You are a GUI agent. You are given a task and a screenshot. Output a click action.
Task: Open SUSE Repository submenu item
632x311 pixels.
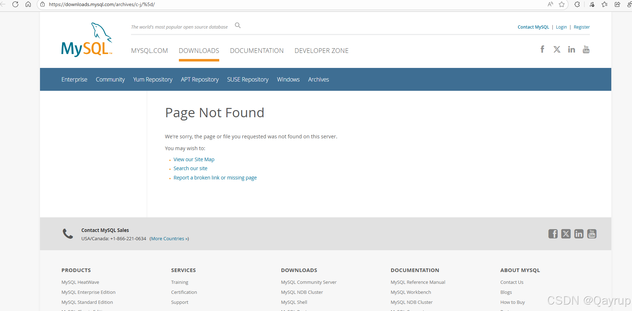tap(248, 79)
